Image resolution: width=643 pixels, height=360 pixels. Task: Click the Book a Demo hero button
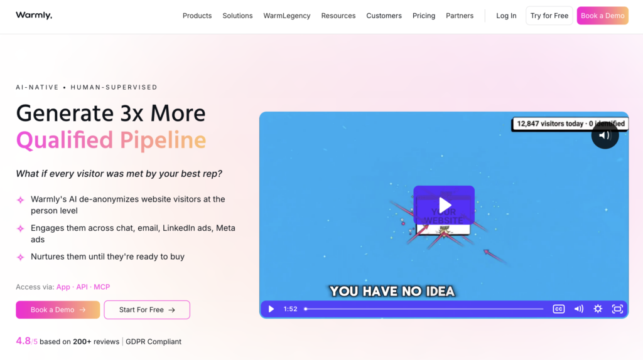(58, 310)
